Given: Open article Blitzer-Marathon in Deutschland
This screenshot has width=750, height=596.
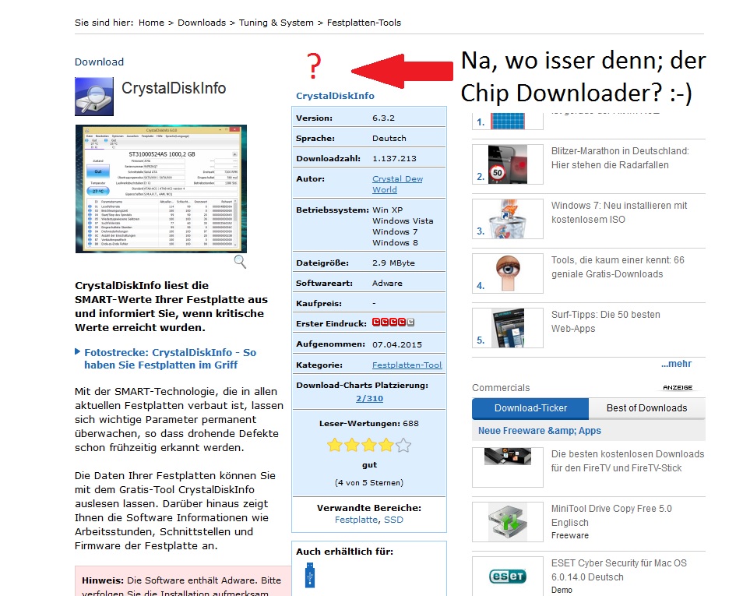Looking at the screenshot, I should click(x=620, y=158).
